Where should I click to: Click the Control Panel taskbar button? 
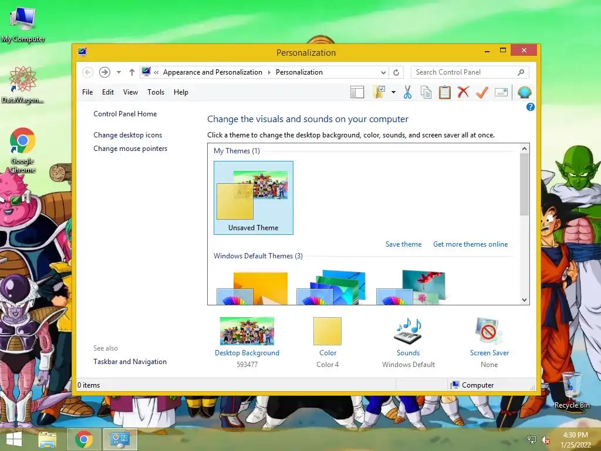pyautogui.click(x=120, y=439)
